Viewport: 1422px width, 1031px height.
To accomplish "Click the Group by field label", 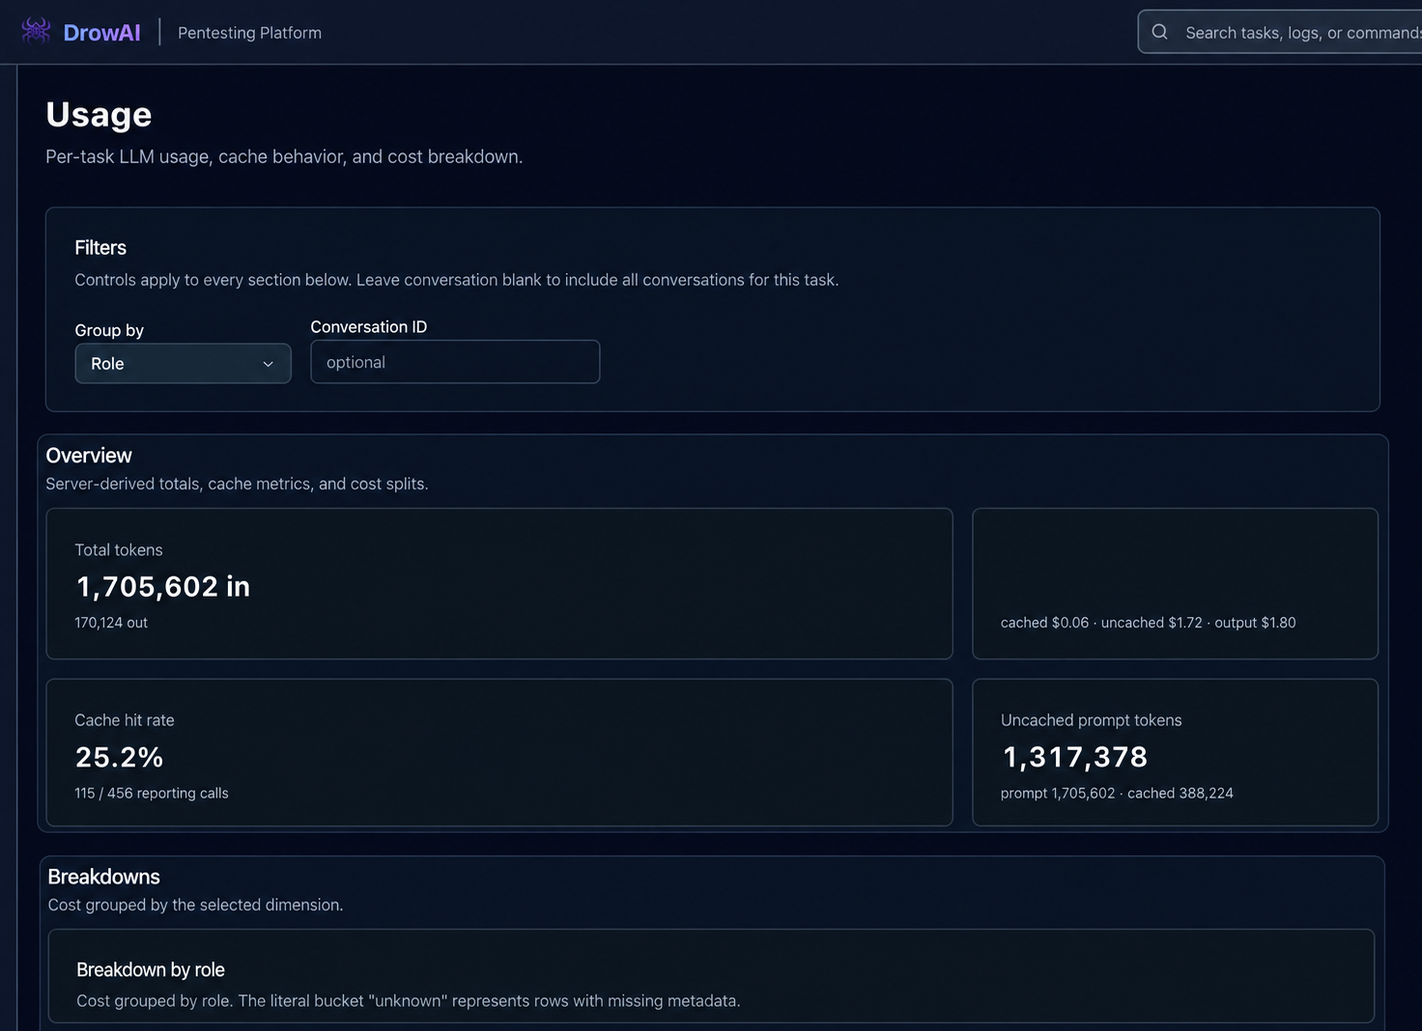I will [109, 330].
